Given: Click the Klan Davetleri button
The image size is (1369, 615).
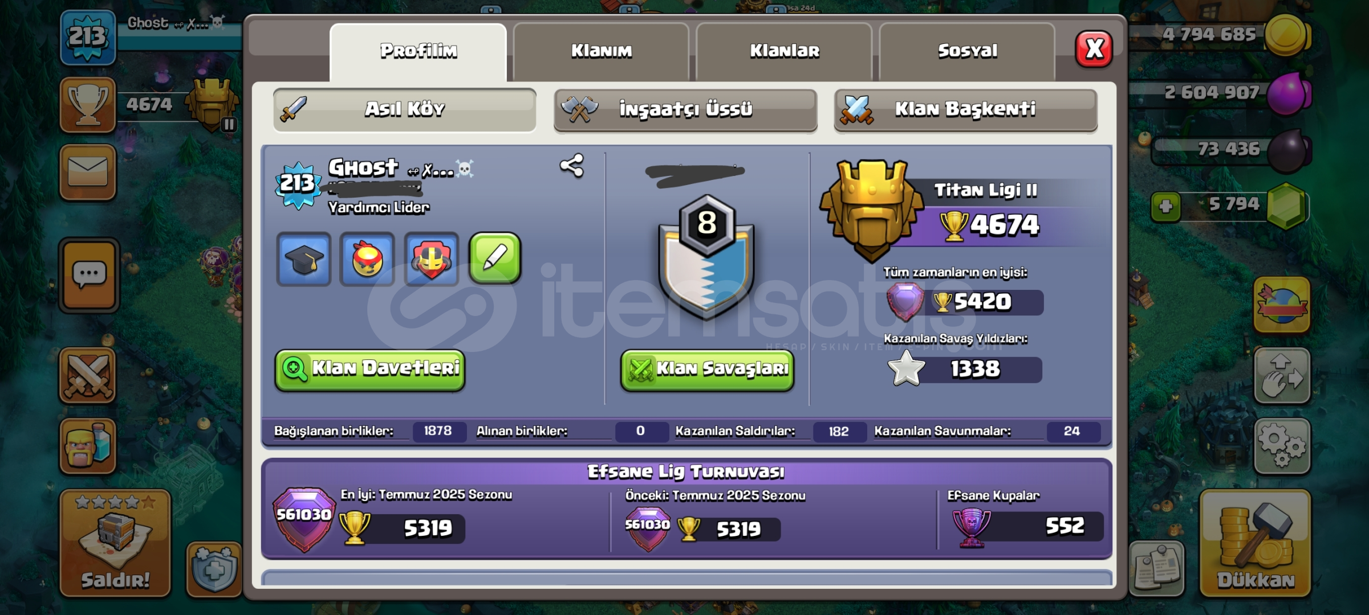Looking at the screenshot, I should click(370, 370).
